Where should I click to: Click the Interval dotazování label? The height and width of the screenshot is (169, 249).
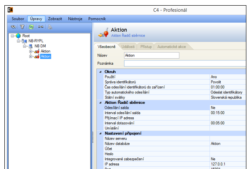point(119,123)
